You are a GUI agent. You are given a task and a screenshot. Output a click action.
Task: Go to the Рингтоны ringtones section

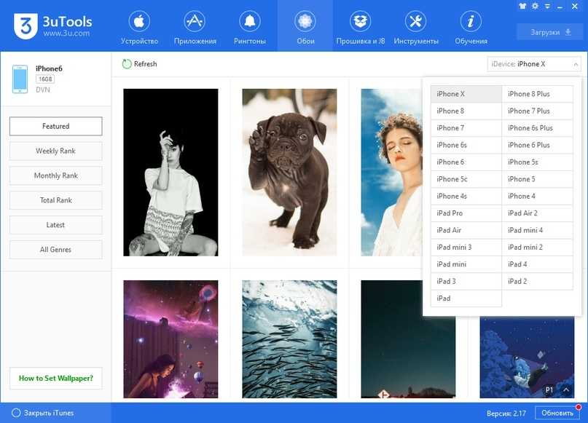250,28
